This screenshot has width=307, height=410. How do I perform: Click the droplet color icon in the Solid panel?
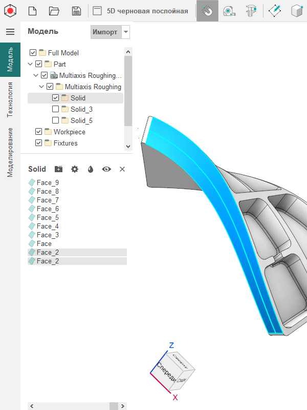coord(91,169)
